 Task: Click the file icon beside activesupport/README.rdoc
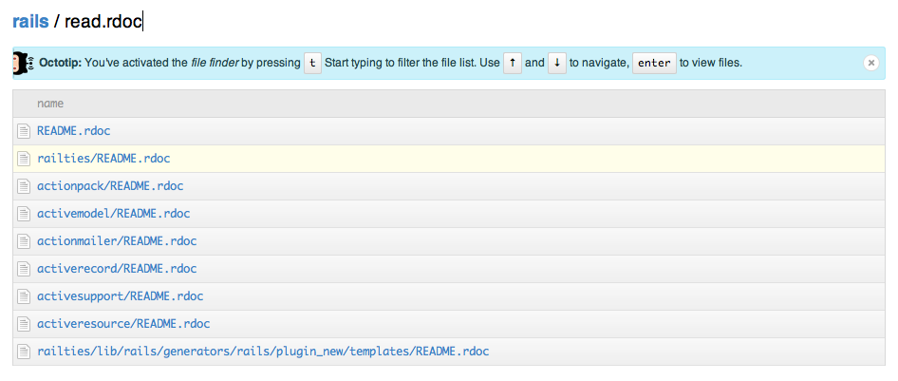pos(24,296)
